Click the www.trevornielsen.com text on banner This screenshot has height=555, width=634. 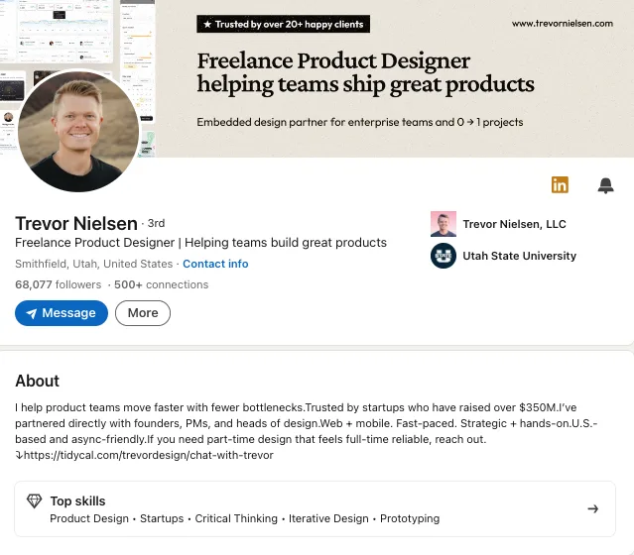coord(562,24)
